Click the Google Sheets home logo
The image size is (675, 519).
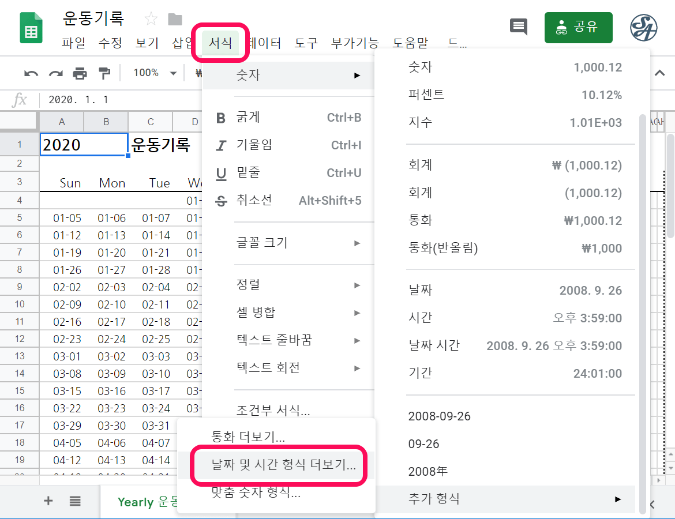(31, 28)
